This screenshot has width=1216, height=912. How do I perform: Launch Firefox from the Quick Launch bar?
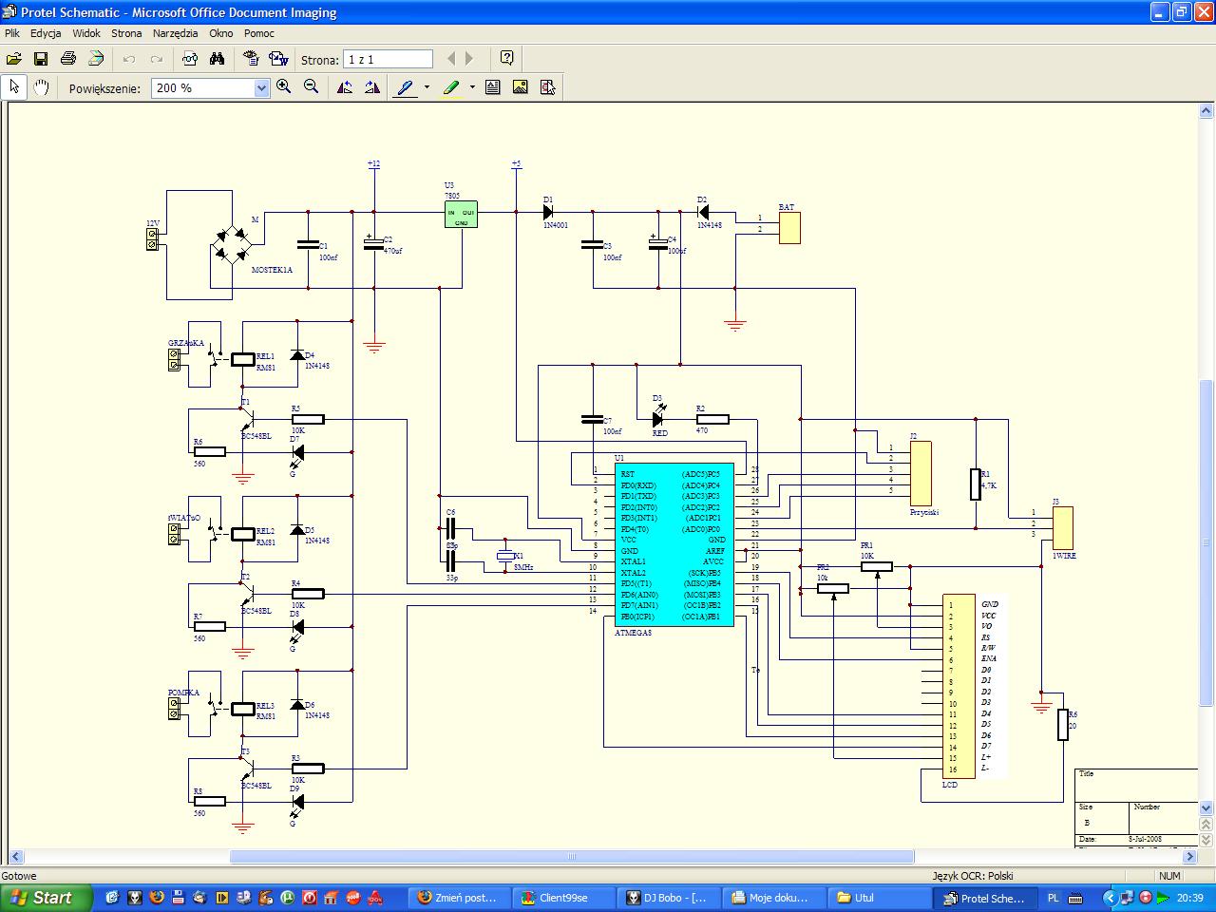(157, 898)
